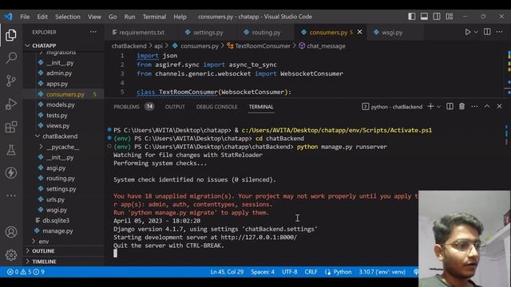
Task: Close the terminal panel
Action: point(499,106)
